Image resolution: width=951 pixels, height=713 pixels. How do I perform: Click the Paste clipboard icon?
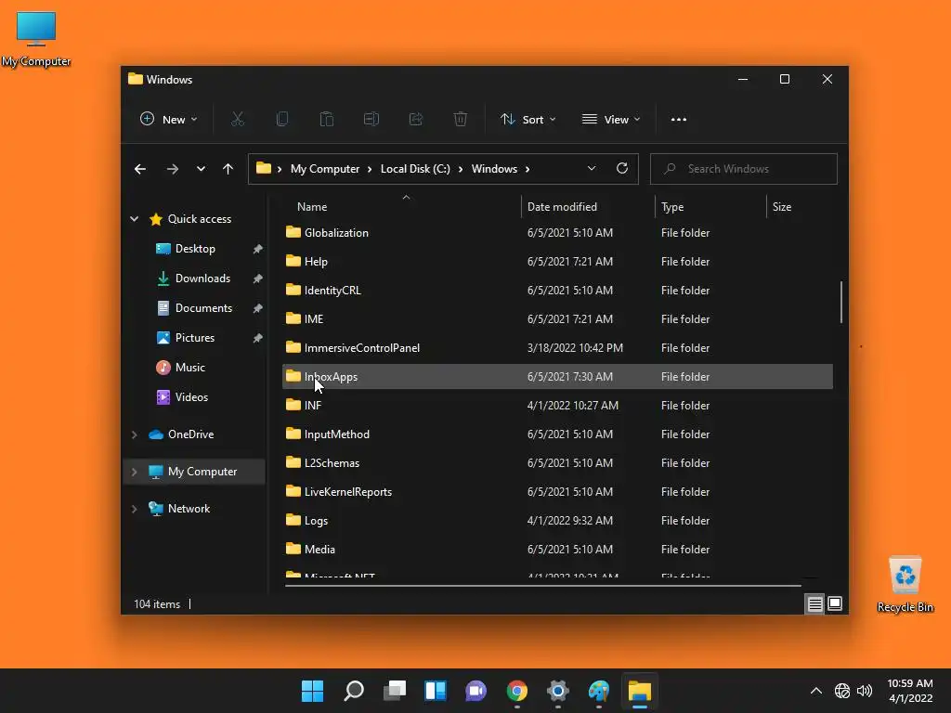(x=327, y=120)
